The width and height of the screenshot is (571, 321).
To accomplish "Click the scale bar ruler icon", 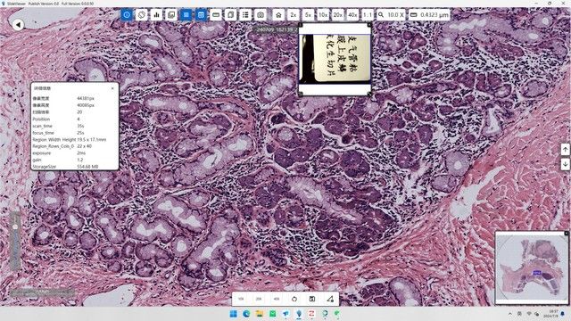I will pyautogui.click(x=216, y=15).
